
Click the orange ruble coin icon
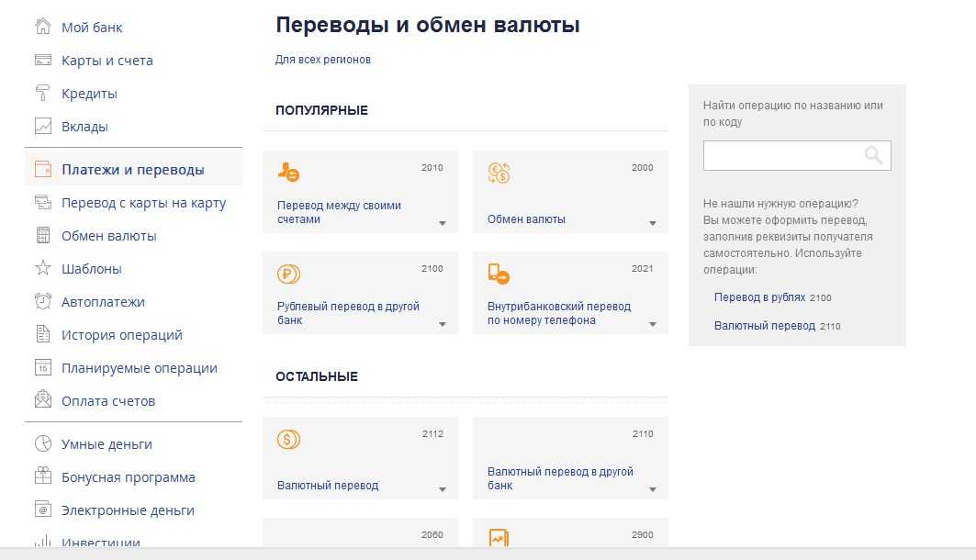[x=288, y=274]
